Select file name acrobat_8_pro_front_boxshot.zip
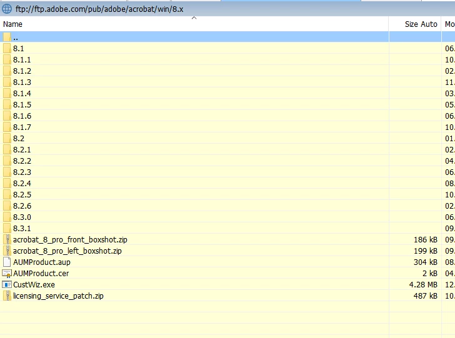Screen dimensions: 455x338 [70, 240]
